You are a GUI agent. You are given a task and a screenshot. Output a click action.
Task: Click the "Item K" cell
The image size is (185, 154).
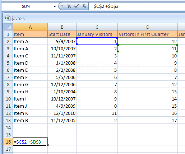(x=30, y=113)
